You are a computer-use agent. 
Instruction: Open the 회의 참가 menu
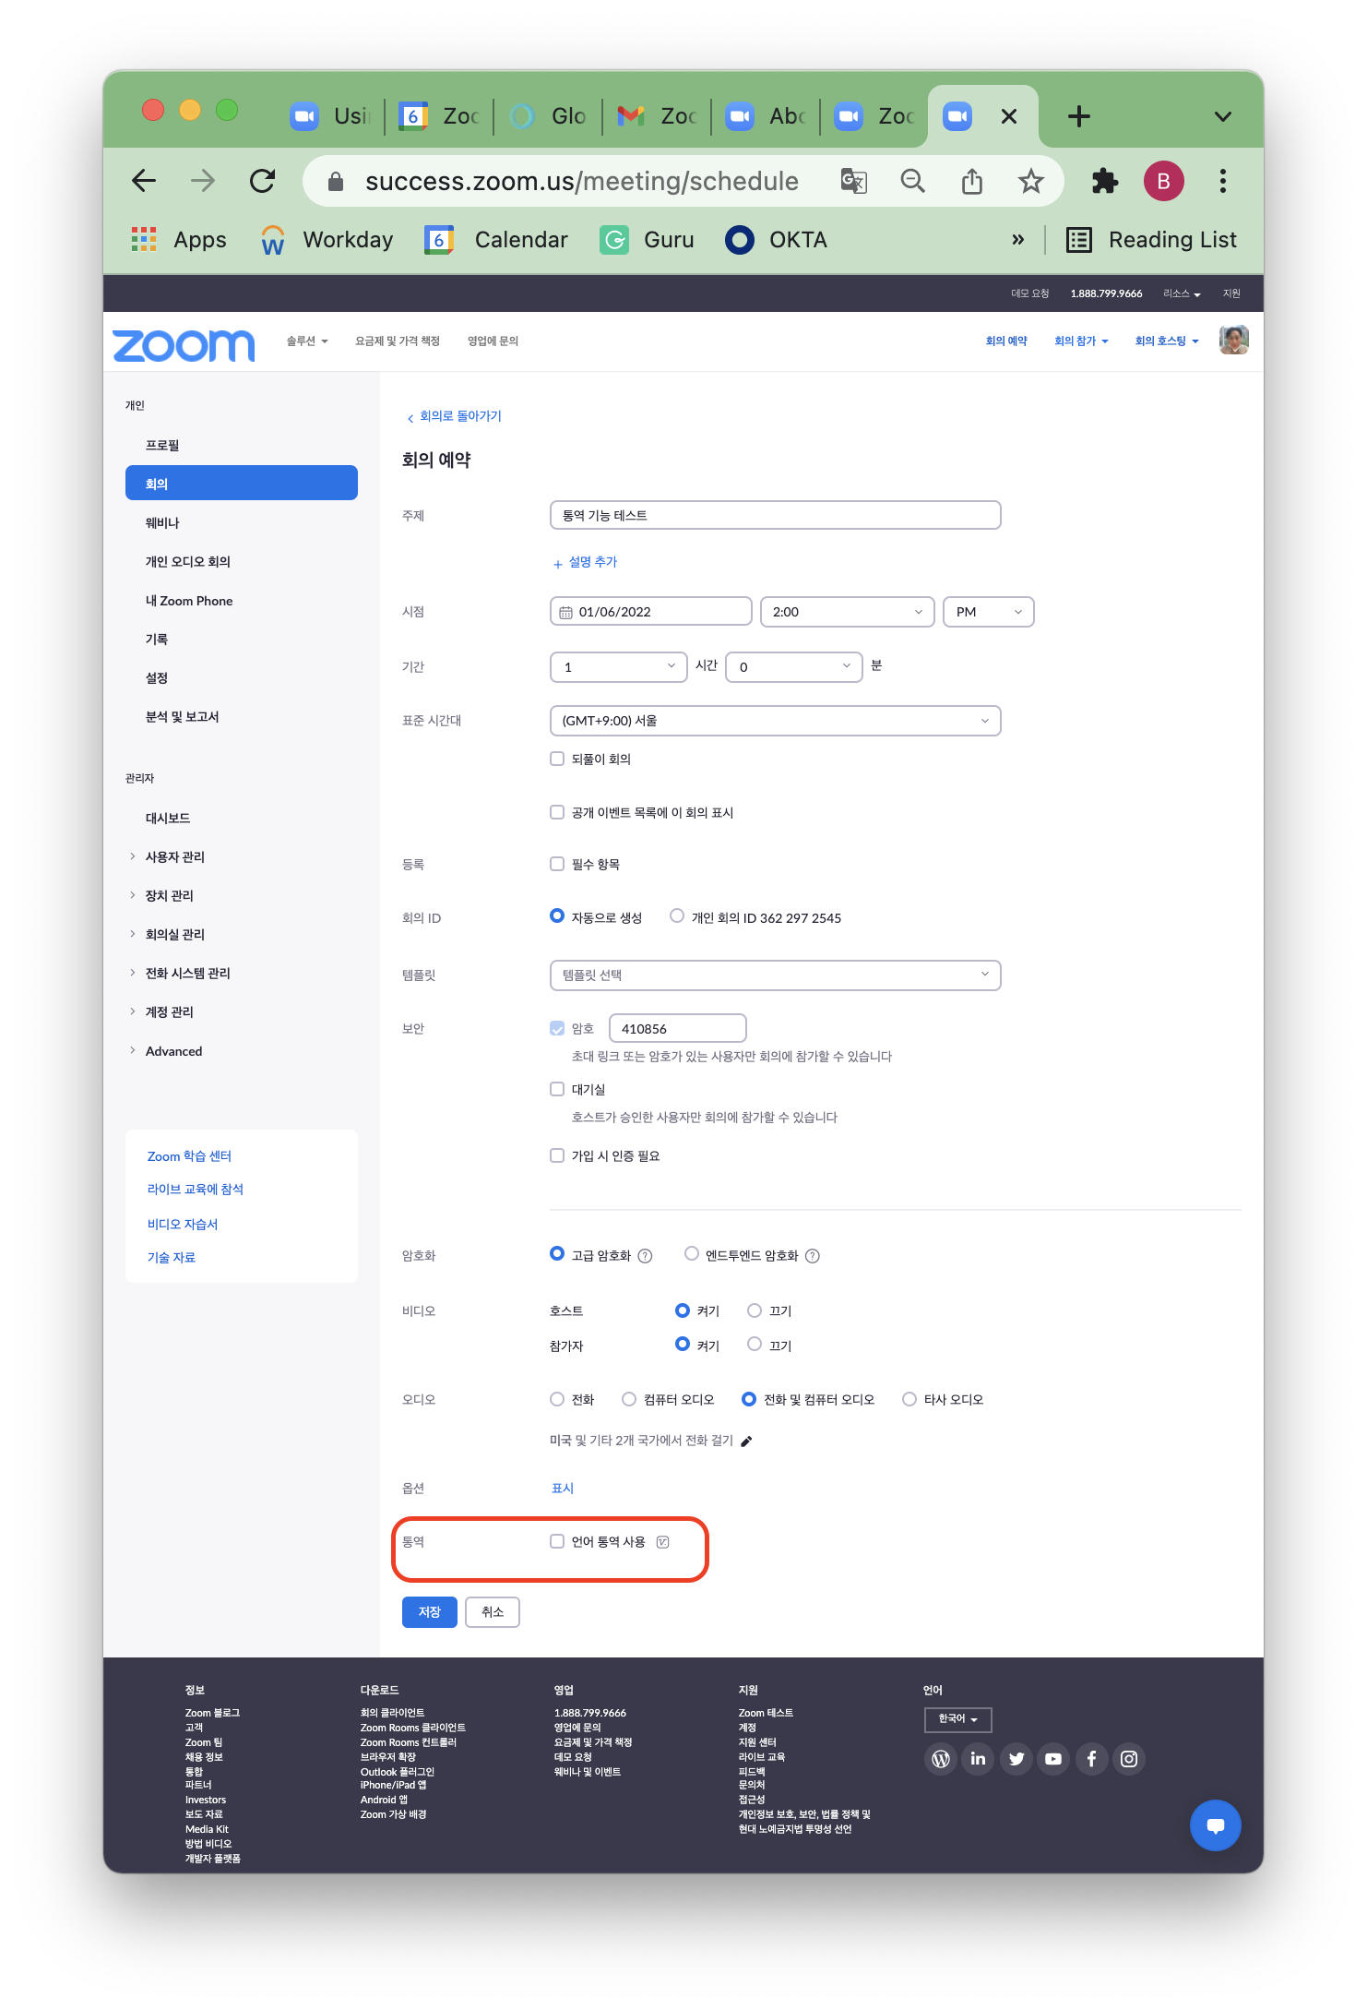coord(1081,341)
